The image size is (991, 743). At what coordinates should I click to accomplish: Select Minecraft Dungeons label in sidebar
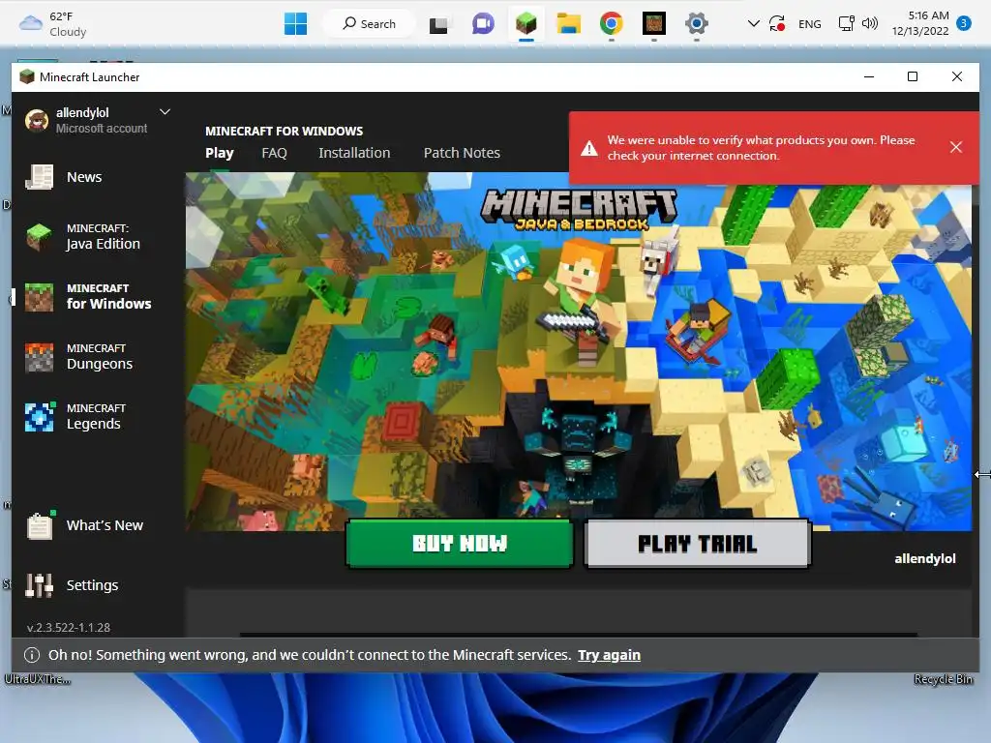(100, 356)
